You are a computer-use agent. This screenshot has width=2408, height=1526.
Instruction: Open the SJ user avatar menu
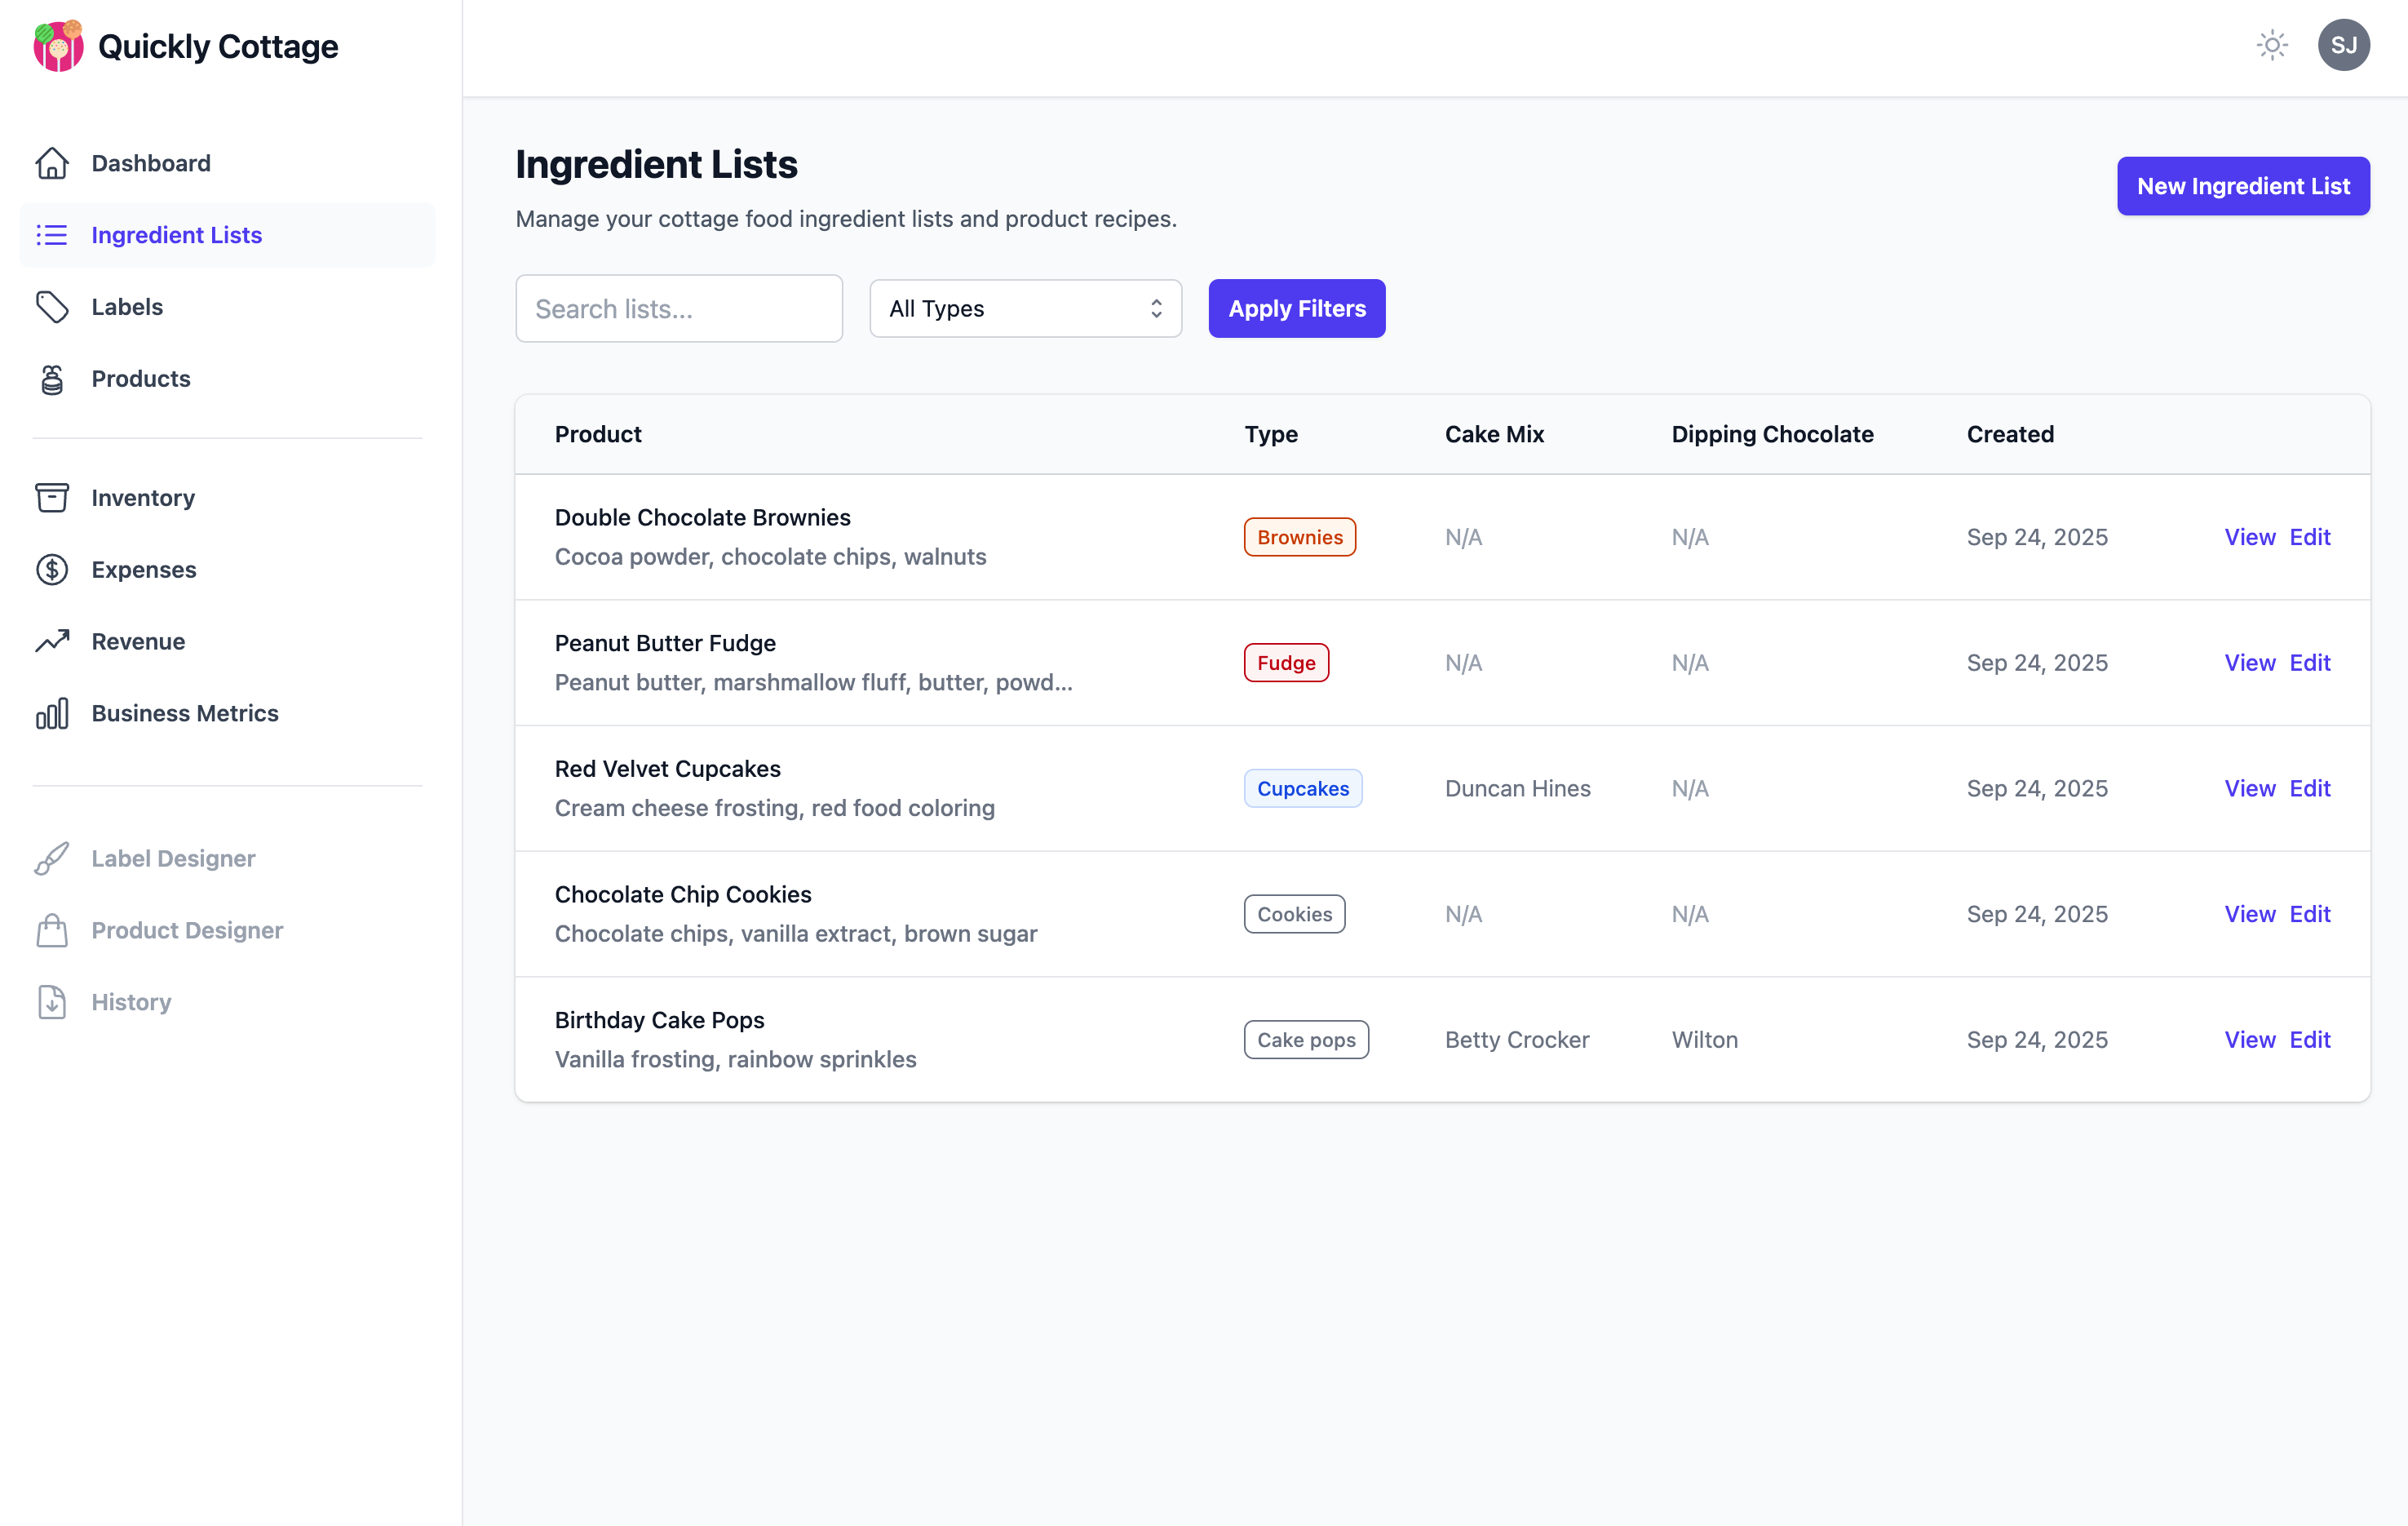2343,45
